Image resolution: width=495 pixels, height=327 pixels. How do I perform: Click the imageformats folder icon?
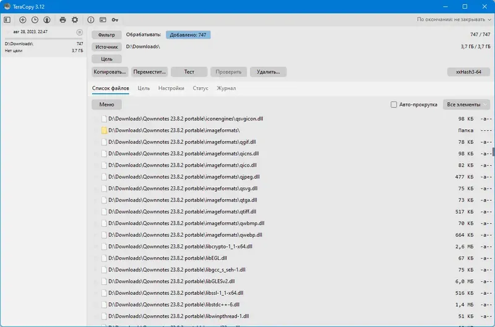pos(104,130)
